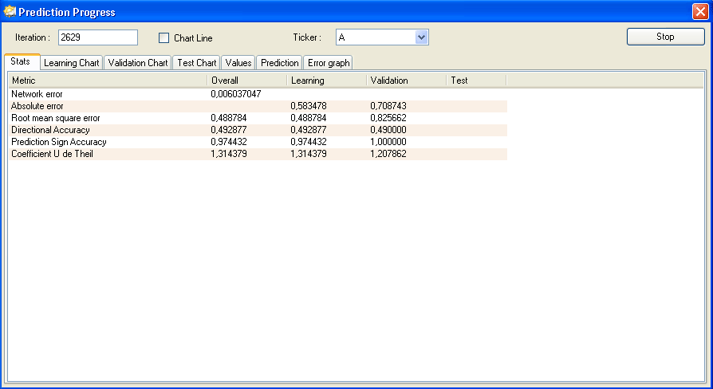
Task: Select the Directional Accuracy row label
Action: [50, 130]
